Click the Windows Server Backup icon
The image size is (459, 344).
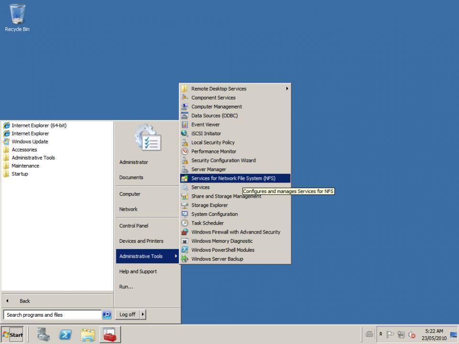point(185,259)
